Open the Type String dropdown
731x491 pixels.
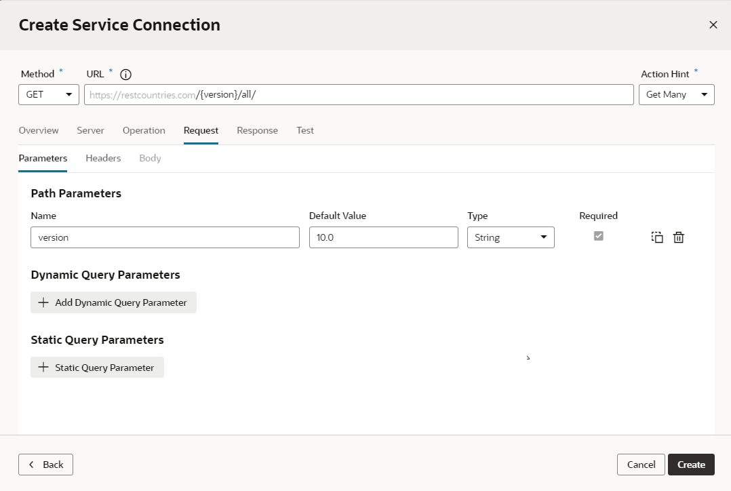(511, 237)
